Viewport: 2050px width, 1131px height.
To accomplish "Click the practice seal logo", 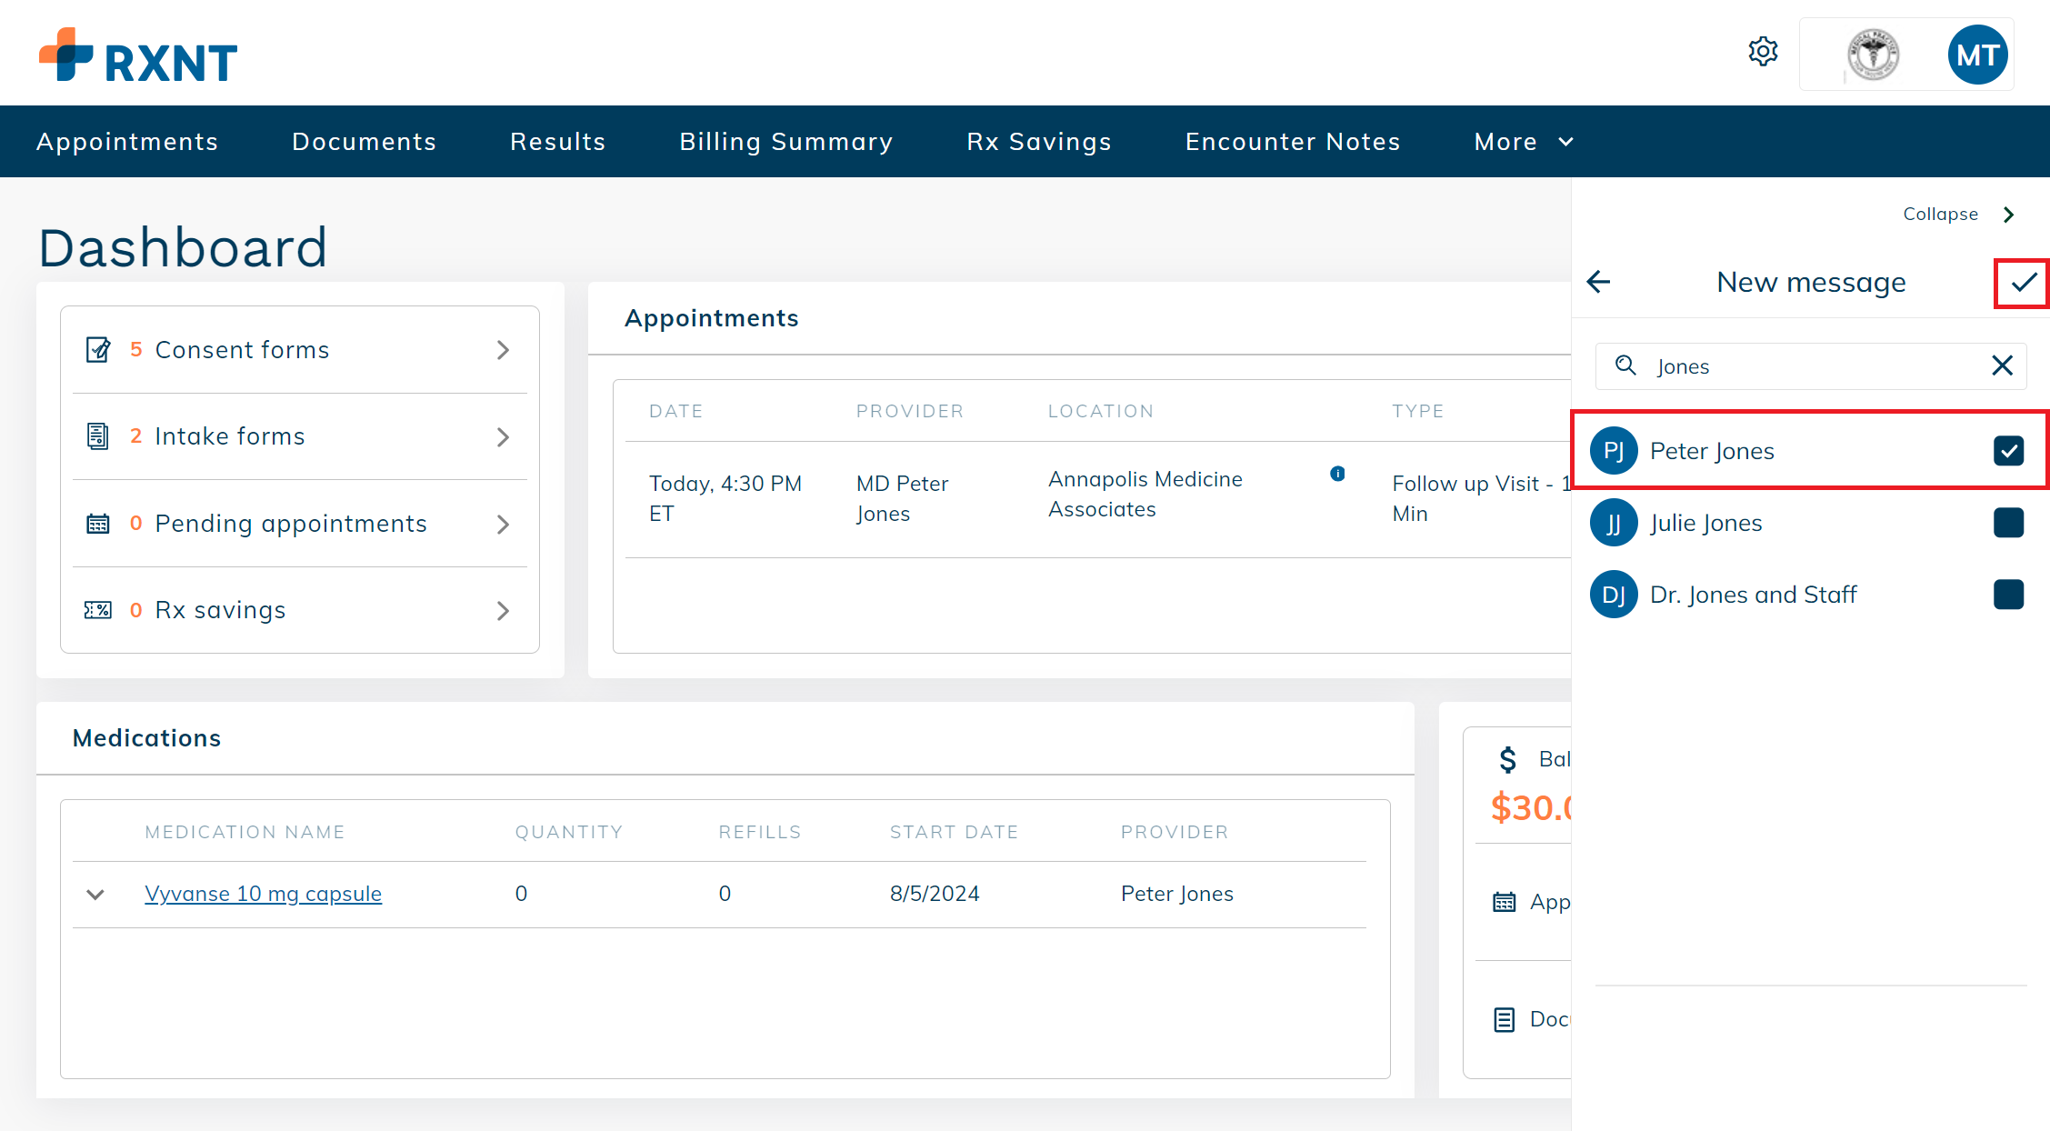I will 1873,55.
